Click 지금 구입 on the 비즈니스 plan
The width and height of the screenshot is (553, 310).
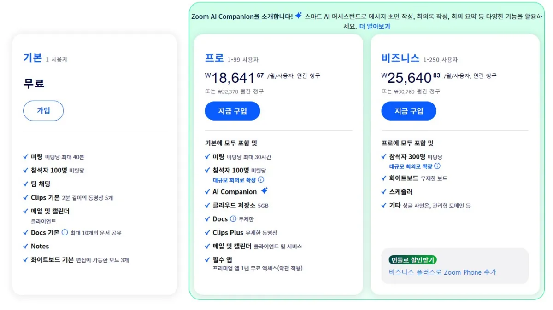409,110
